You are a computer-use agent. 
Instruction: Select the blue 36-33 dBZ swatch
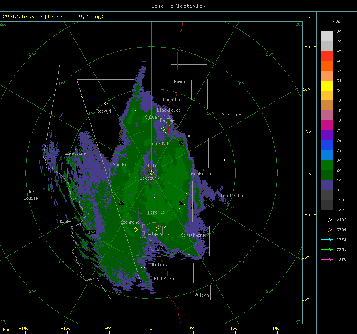pyautogui.click(x=327, y=145)
